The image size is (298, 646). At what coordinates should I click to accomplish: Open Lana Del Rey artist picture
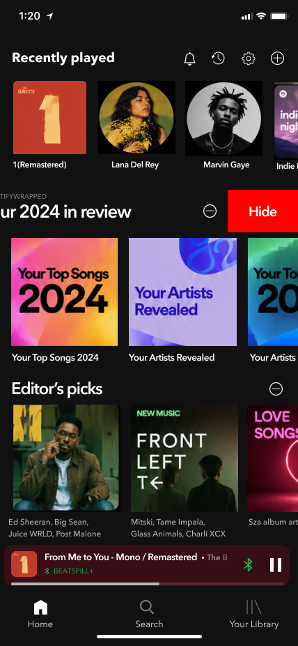(x=137, y=119)
